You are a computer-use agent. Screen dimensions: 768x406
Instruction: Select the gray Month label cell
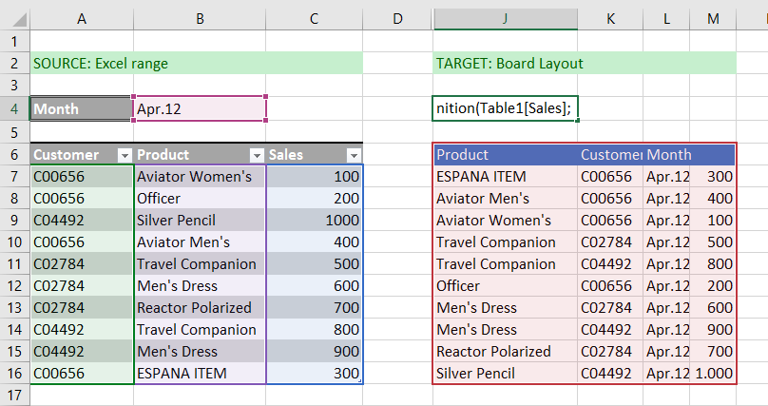[82, 108]
